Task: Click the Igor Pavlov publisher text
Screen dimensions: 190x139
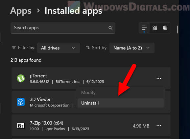Action: [x=55, y=129]
